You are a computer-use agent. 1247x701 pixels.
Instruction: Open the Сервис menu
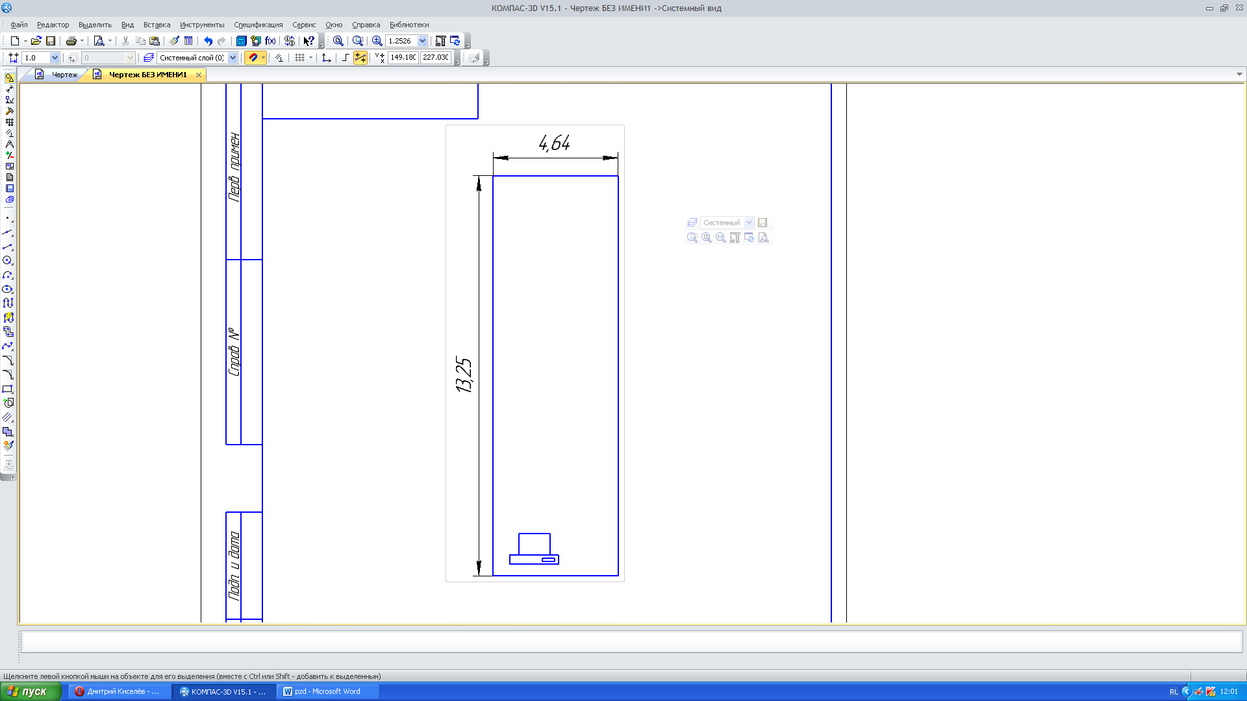304,25
